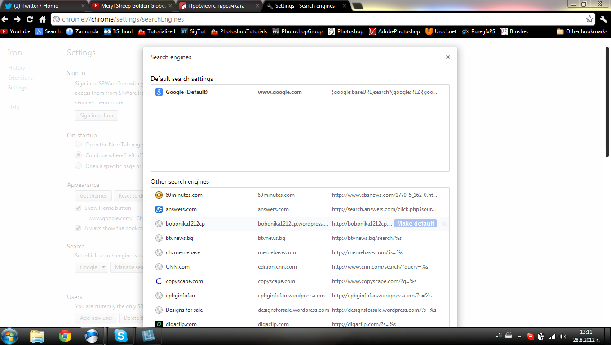Click Sign in to Iron button
The width and height of the screenshot is (611, 345).
(x=97, y=115)
